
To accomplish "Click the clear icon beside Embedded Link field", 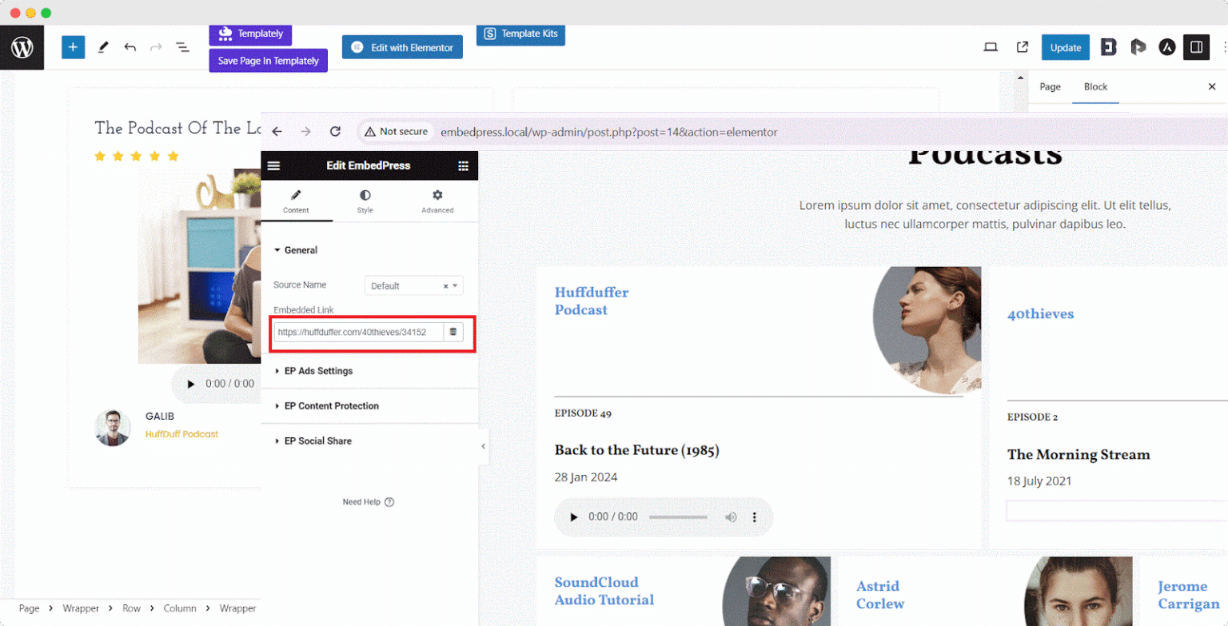I will 454,332.
